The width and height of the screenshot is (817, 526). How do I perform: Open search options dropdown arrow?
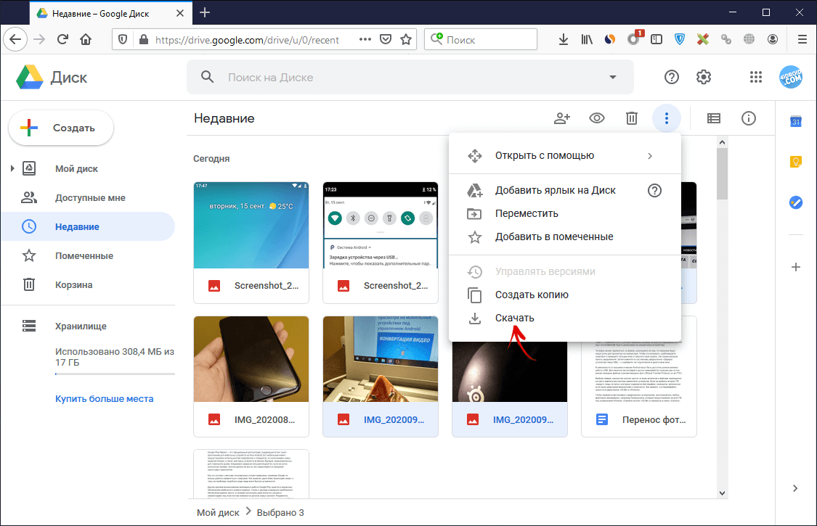point(613,78)
